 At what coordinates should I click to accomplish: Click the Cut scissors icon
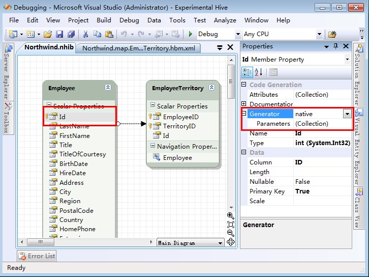85,35
